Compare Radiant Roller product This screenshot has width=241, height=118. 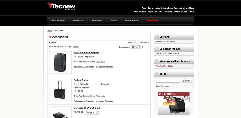[x=105, y=101]
